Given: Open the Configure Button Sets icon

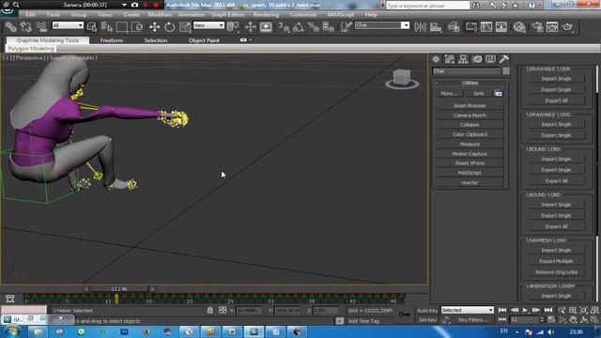Looking at the screenshot, I should pos(499,94).
